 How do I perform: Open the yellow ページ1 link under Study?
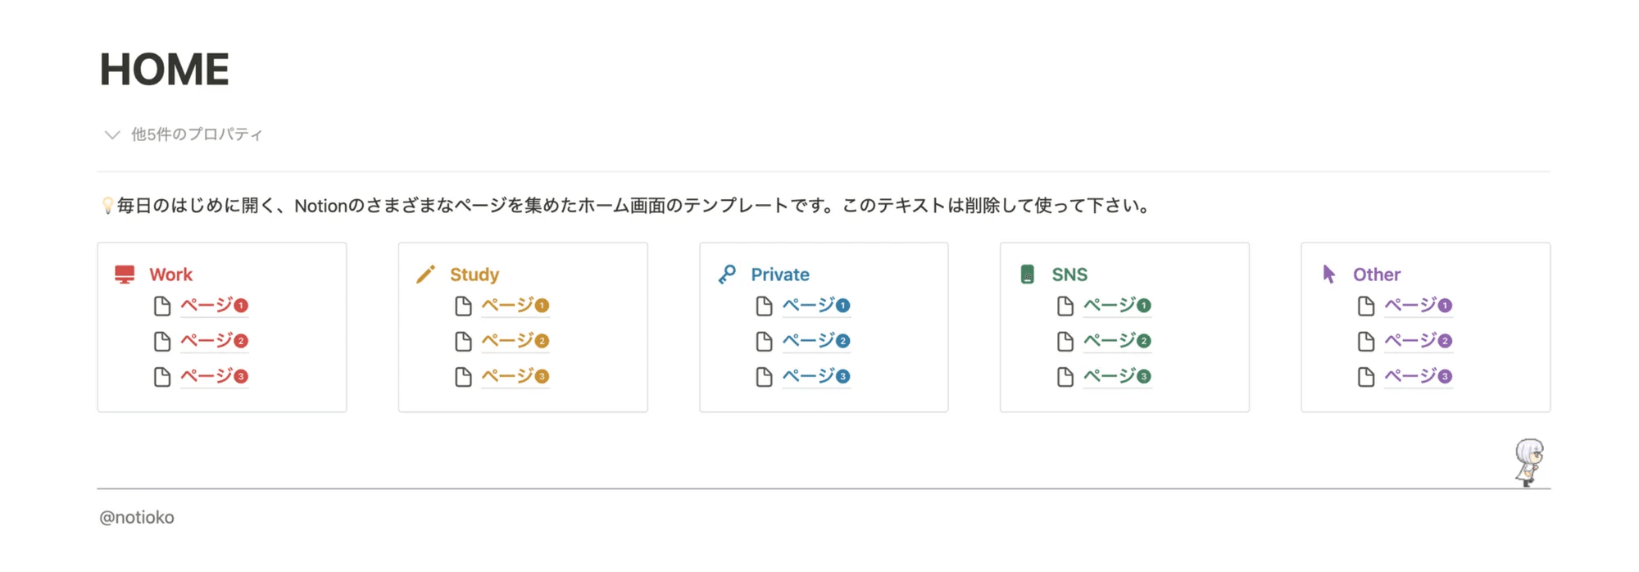[x=515, y=306]
